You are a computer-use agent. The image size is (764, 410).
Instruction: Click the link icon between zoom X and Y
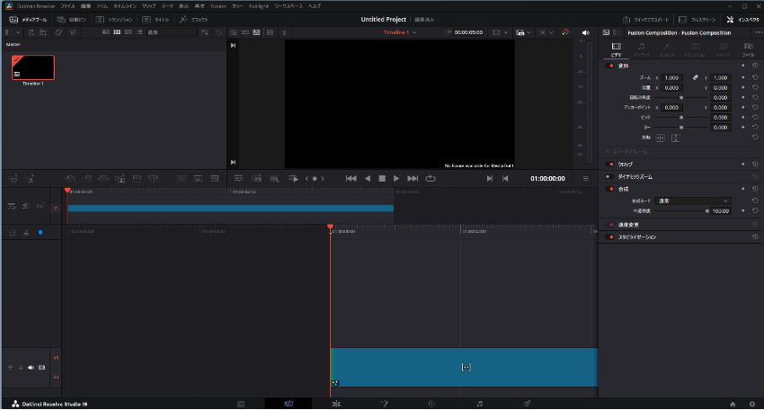pos(695,77)
